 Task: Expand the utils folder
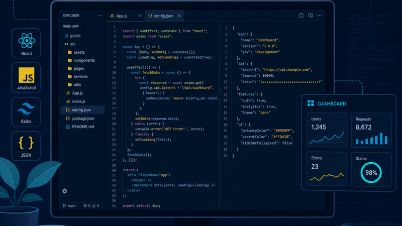pyautogui.click(x=74, y=84)
